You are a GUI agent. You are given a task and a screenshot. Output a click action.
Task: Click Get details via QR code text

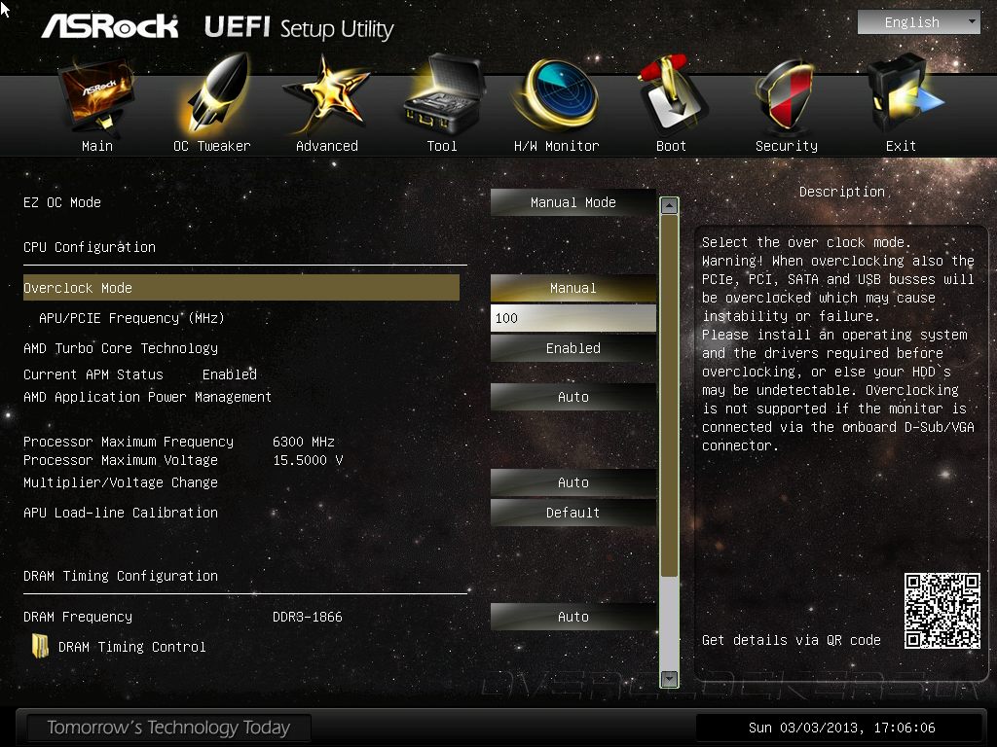792,640
